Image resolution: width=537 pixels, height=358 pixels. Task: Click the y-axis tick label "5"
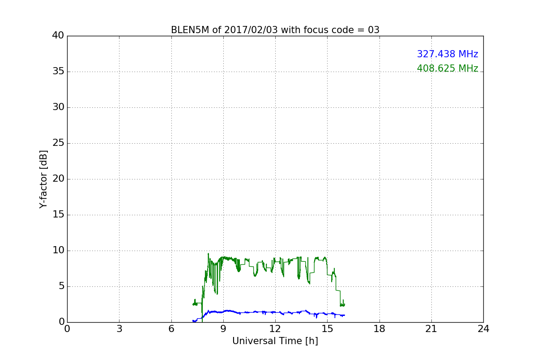[x=61, y=286]
